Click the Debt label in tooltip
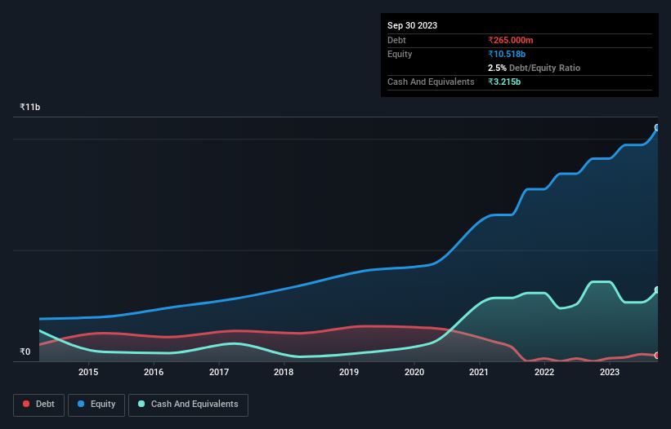This screenshot has width=671, height=429. 396,40
